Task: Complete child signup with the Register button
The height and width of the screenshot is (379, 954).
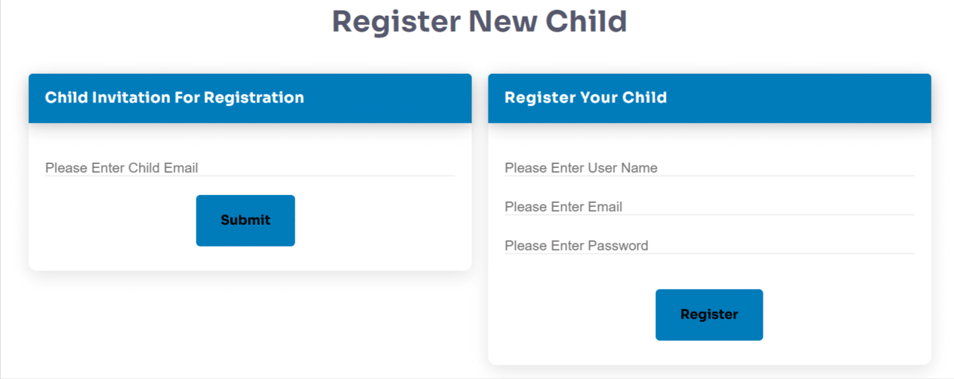Action: click(709, 314)
